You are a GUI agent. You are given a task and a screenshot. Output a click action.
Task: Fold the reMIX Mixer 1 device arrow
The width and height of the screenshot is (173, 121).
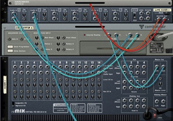tap(5, 62)
